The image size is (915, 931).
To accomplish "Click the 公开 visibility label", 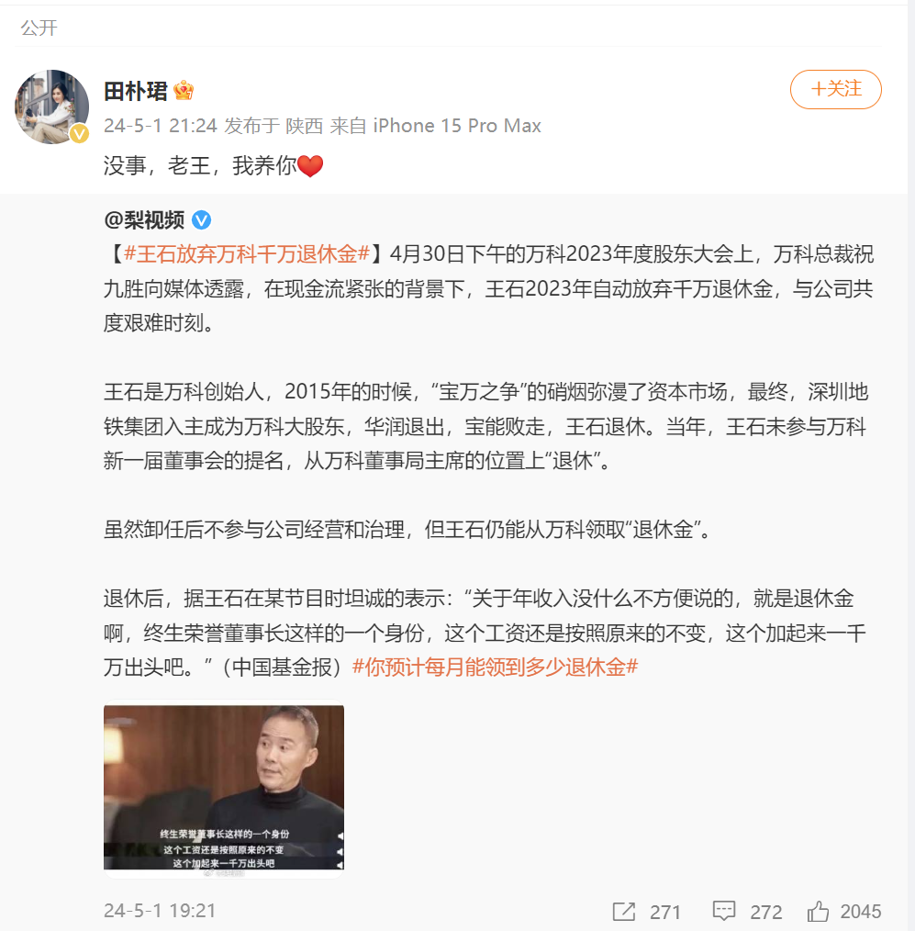I will point(39,28).
